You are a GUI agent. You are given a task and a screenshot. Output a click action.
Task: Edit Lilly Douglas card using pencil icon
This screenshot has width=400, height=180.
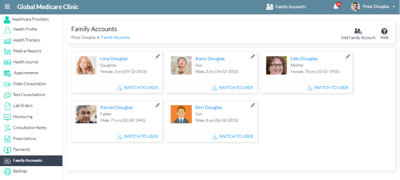[x=348, y=57]
